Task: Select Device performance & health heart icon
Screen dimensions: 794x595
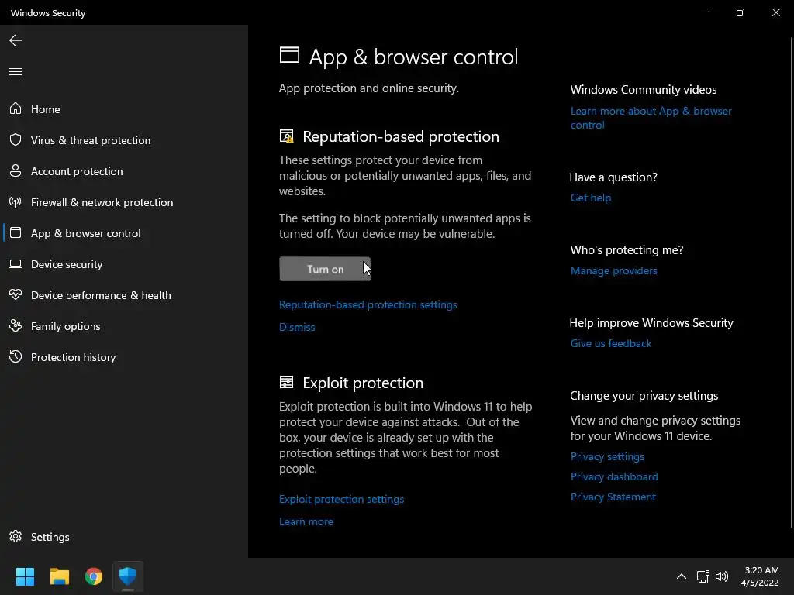Action: (x=16, y=295)
